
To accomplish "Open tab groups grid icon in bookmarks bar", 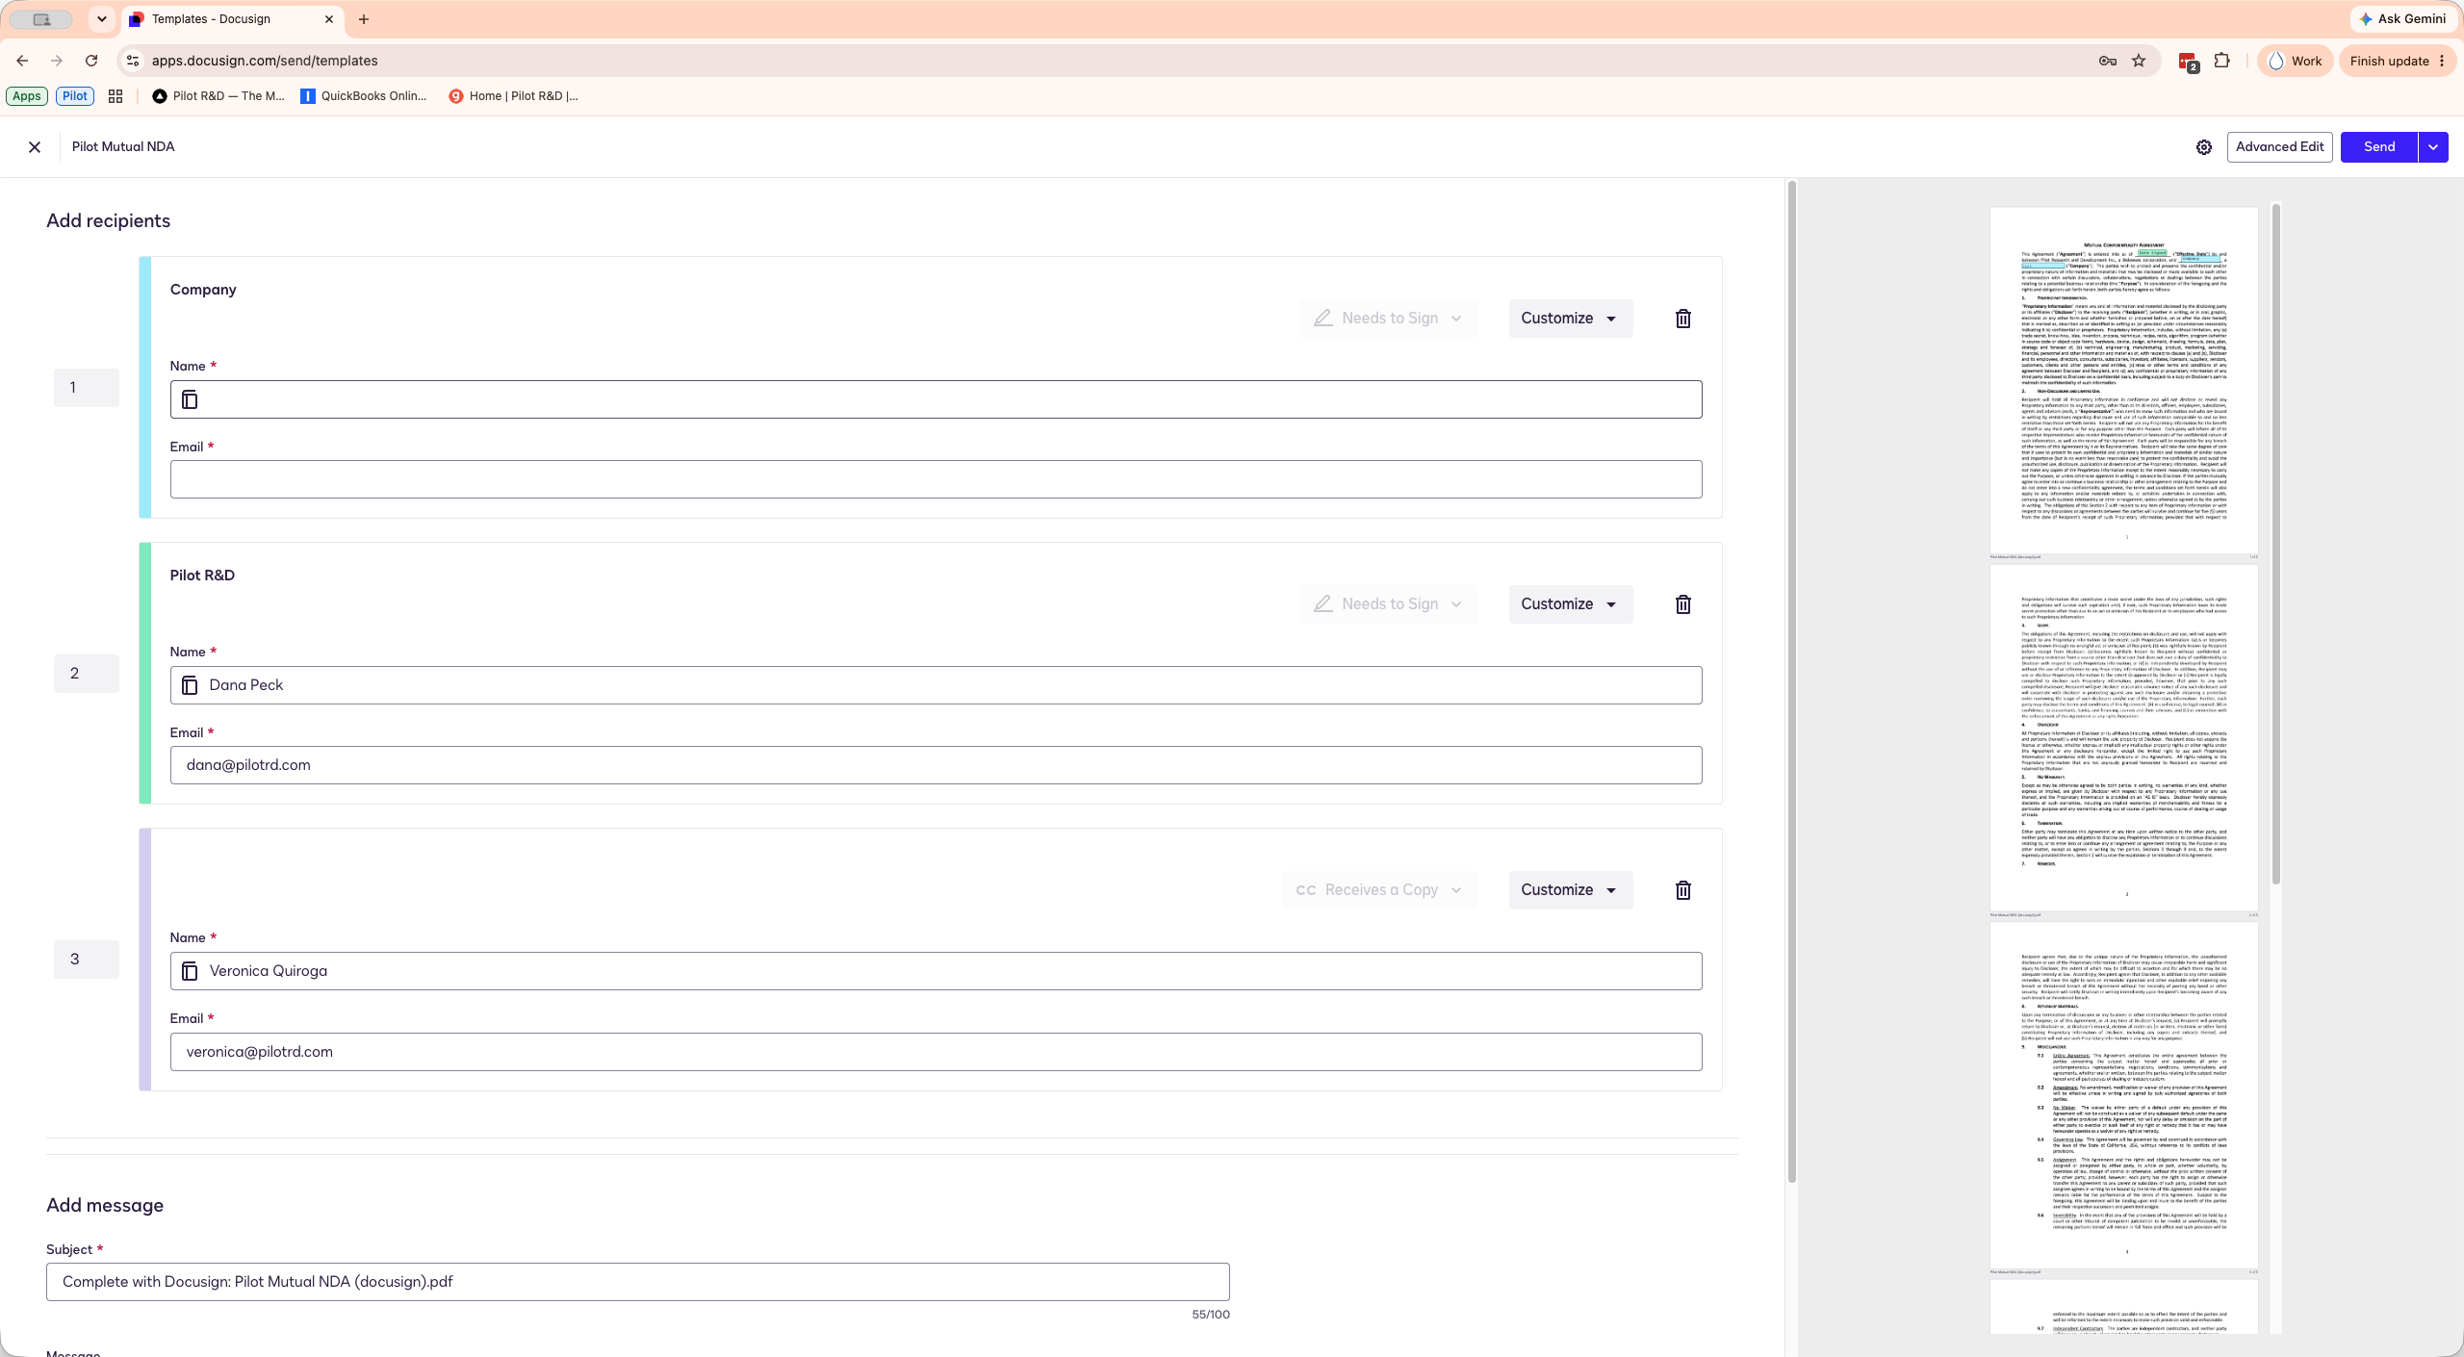I will [x=115, y=96].
